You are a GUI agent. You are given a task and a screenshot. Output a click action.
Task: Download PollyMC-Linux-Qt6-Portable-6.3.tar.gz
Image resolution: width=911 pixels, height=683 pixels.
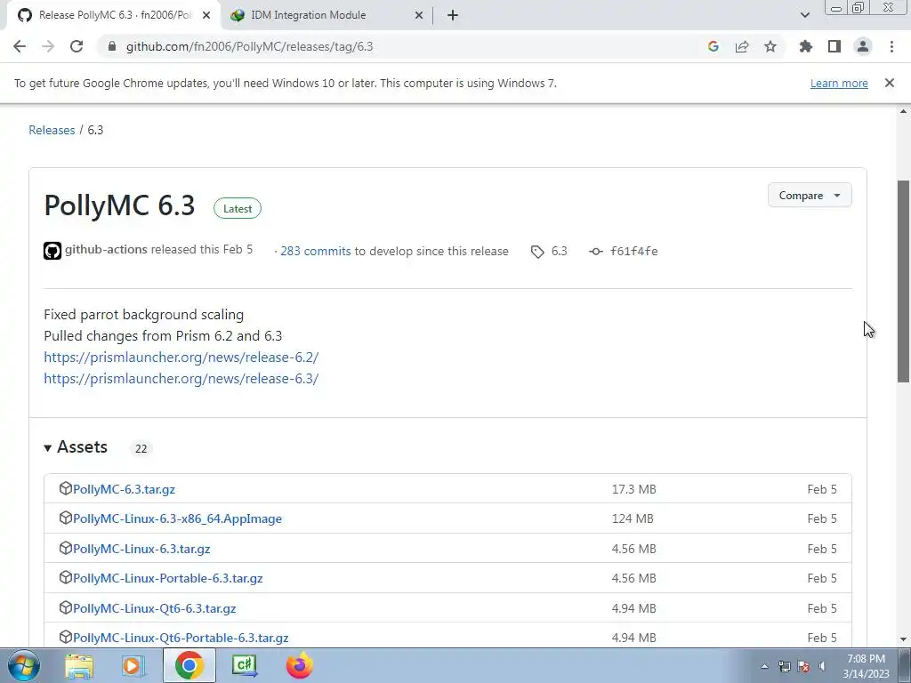click(181, 638)
